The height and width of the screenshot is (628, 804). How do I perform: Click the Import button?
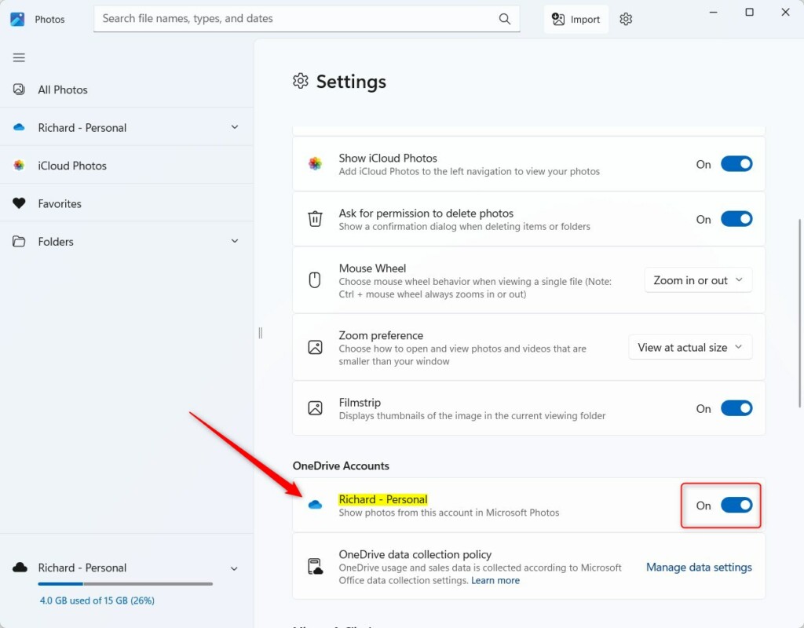point(576,19)
